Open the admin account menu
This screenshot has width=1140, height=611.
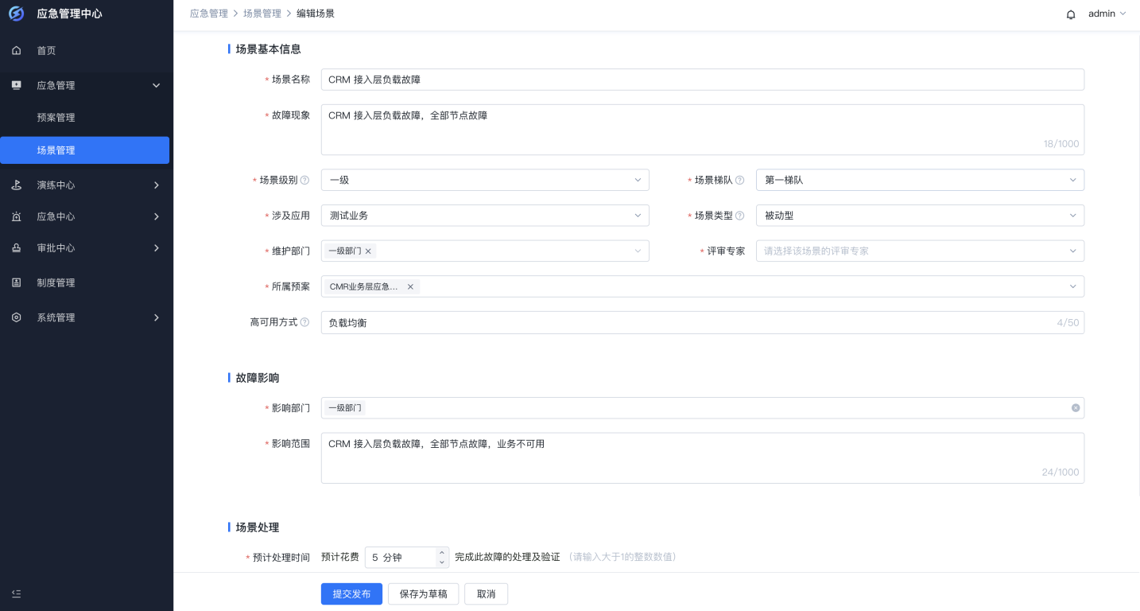click(x=1107, y=14)
